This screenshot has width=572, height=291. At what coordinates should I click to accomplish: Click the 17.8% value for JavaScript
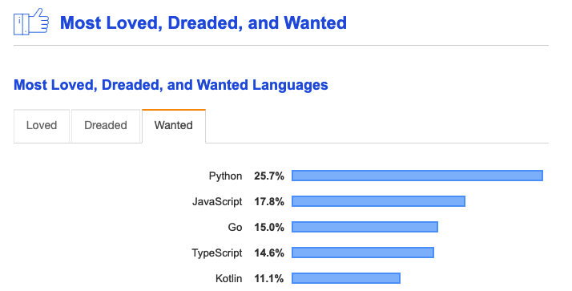tap(269, 201)
